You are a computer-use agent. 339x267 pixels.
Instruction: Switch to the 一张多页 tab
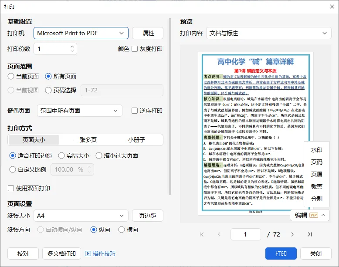point(85,140)
